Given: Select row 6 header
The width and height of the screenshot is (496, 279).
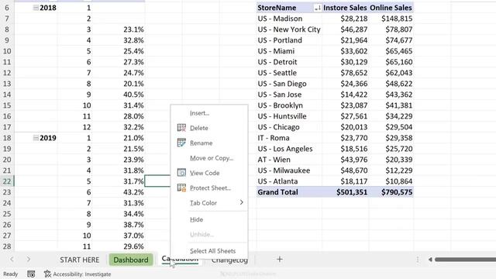Looking at the screenshot, I should point(7,8).
